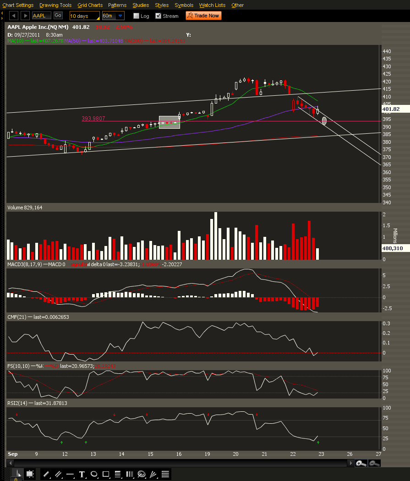Select the vertical time zones tool
410x481 pixels.
click(130, 474)
